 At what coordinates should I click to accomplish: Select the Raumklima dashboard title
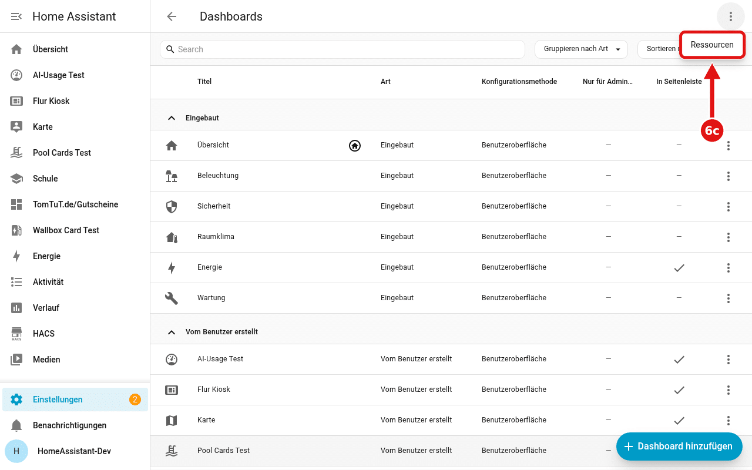click(216, 237)
